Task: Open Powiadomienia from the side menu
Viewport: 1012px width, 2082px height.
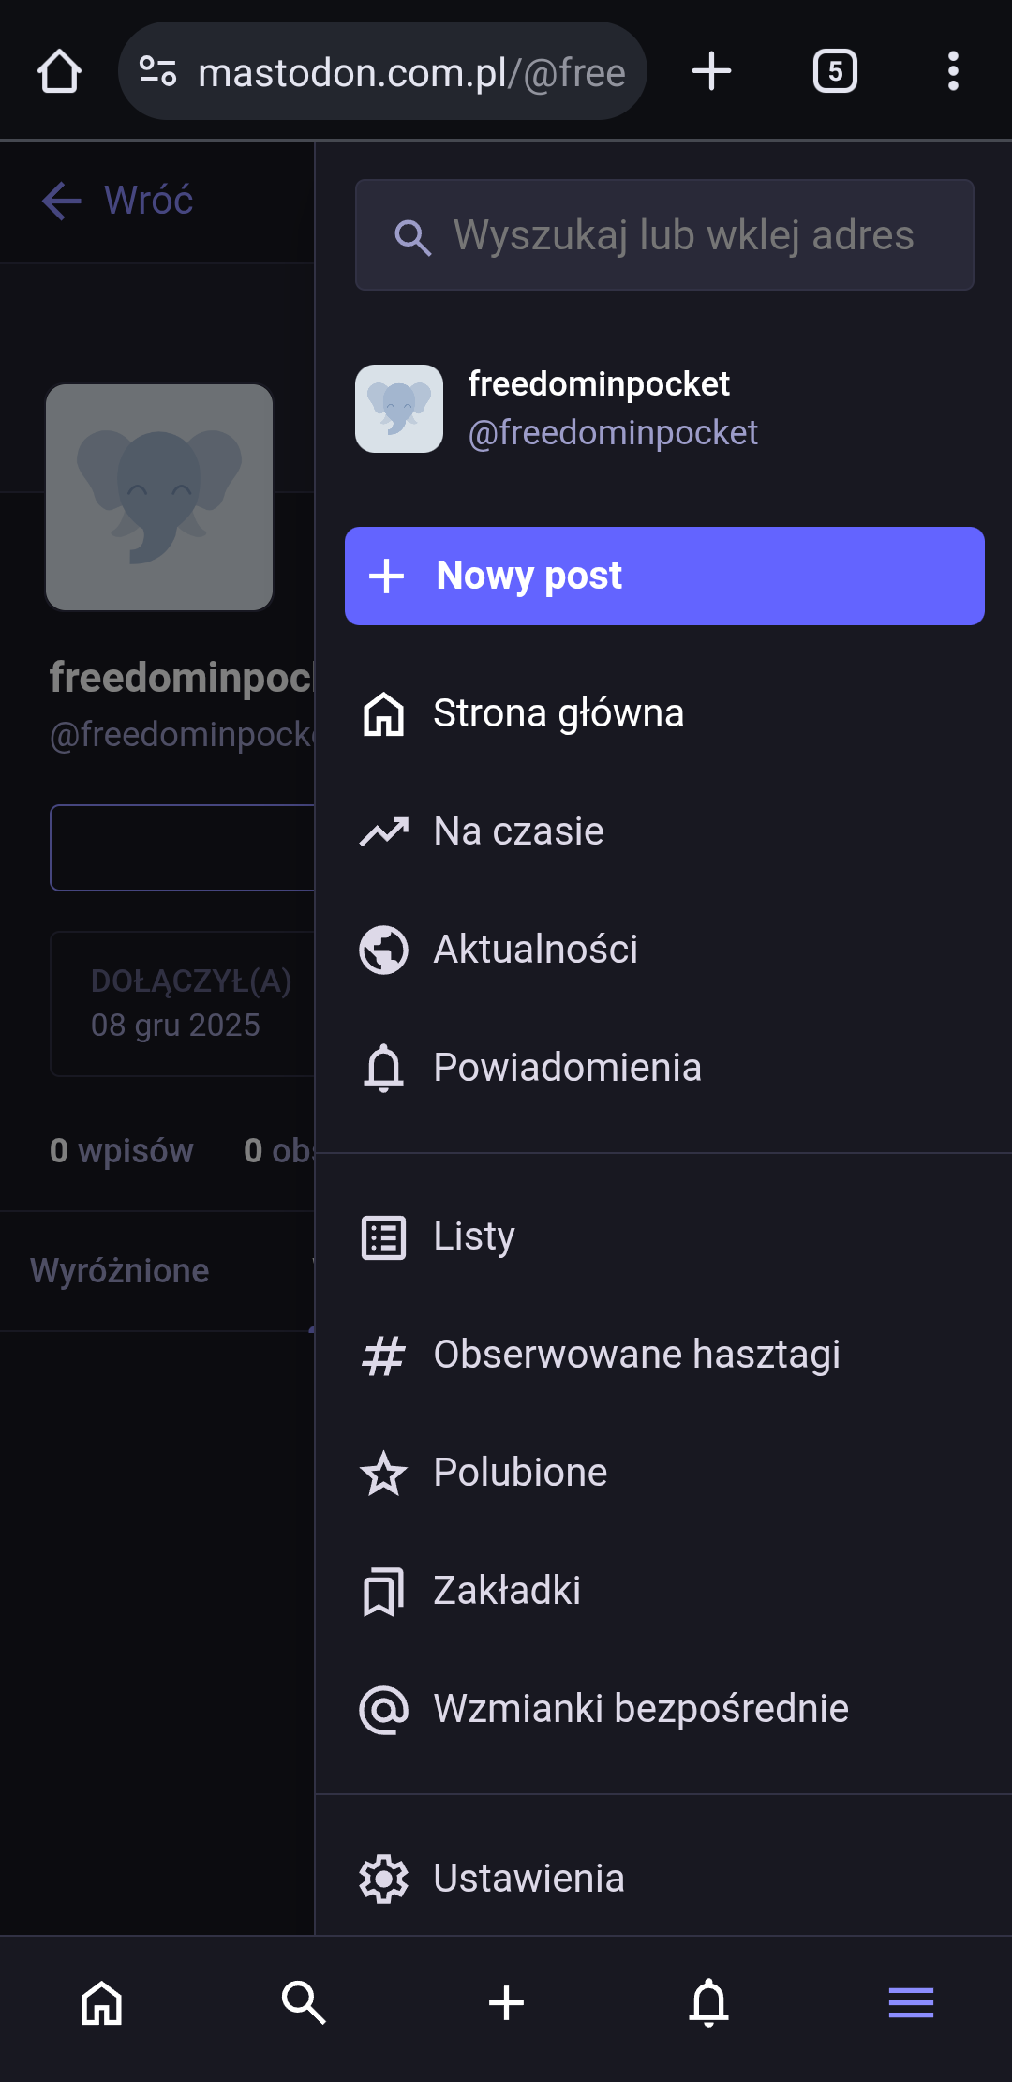Action: click(567, 1068)
